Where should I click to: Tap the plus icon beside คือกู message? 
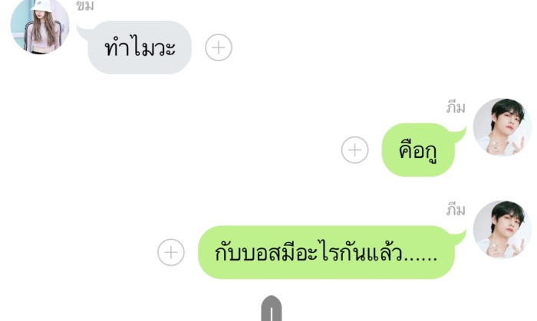pos(354,149)
